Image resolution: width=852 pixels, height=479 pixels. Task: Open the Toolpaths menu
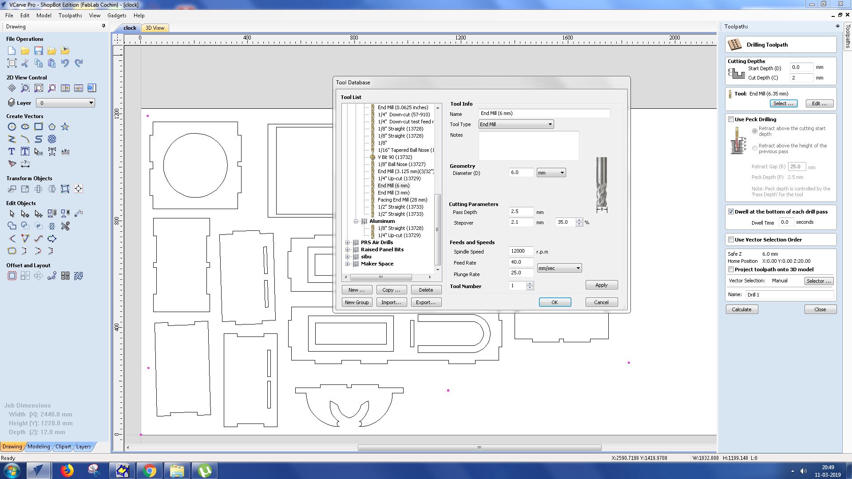click(x=70, y=16)
